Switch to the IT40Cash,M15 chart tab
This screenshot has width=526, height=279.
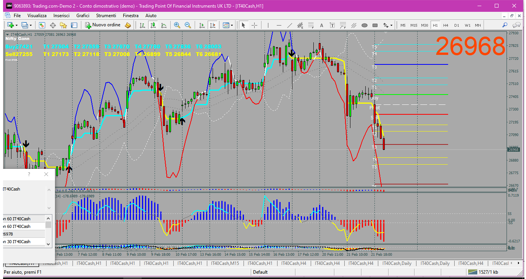[225, 263]
